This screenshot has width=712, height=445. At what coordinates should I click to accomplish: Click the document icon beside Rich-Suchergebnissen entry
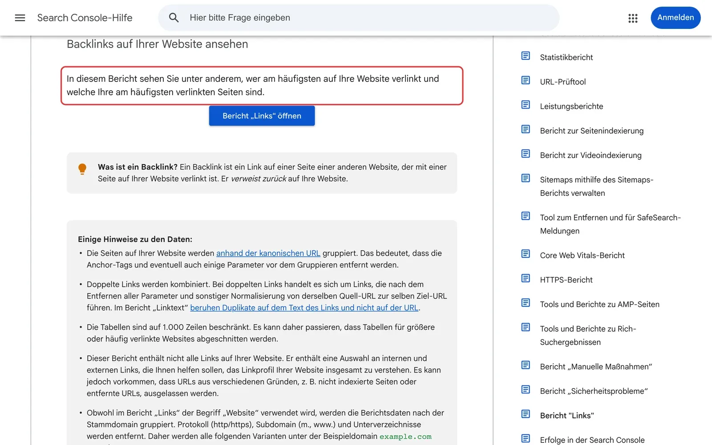526,327
